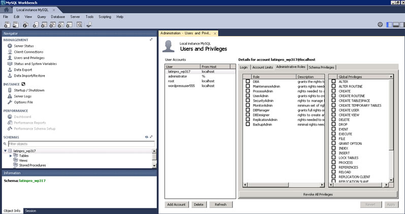Screen dimensions: 405x214
Task: Click Global Privileges scroll up arrow
Action: 391,77
